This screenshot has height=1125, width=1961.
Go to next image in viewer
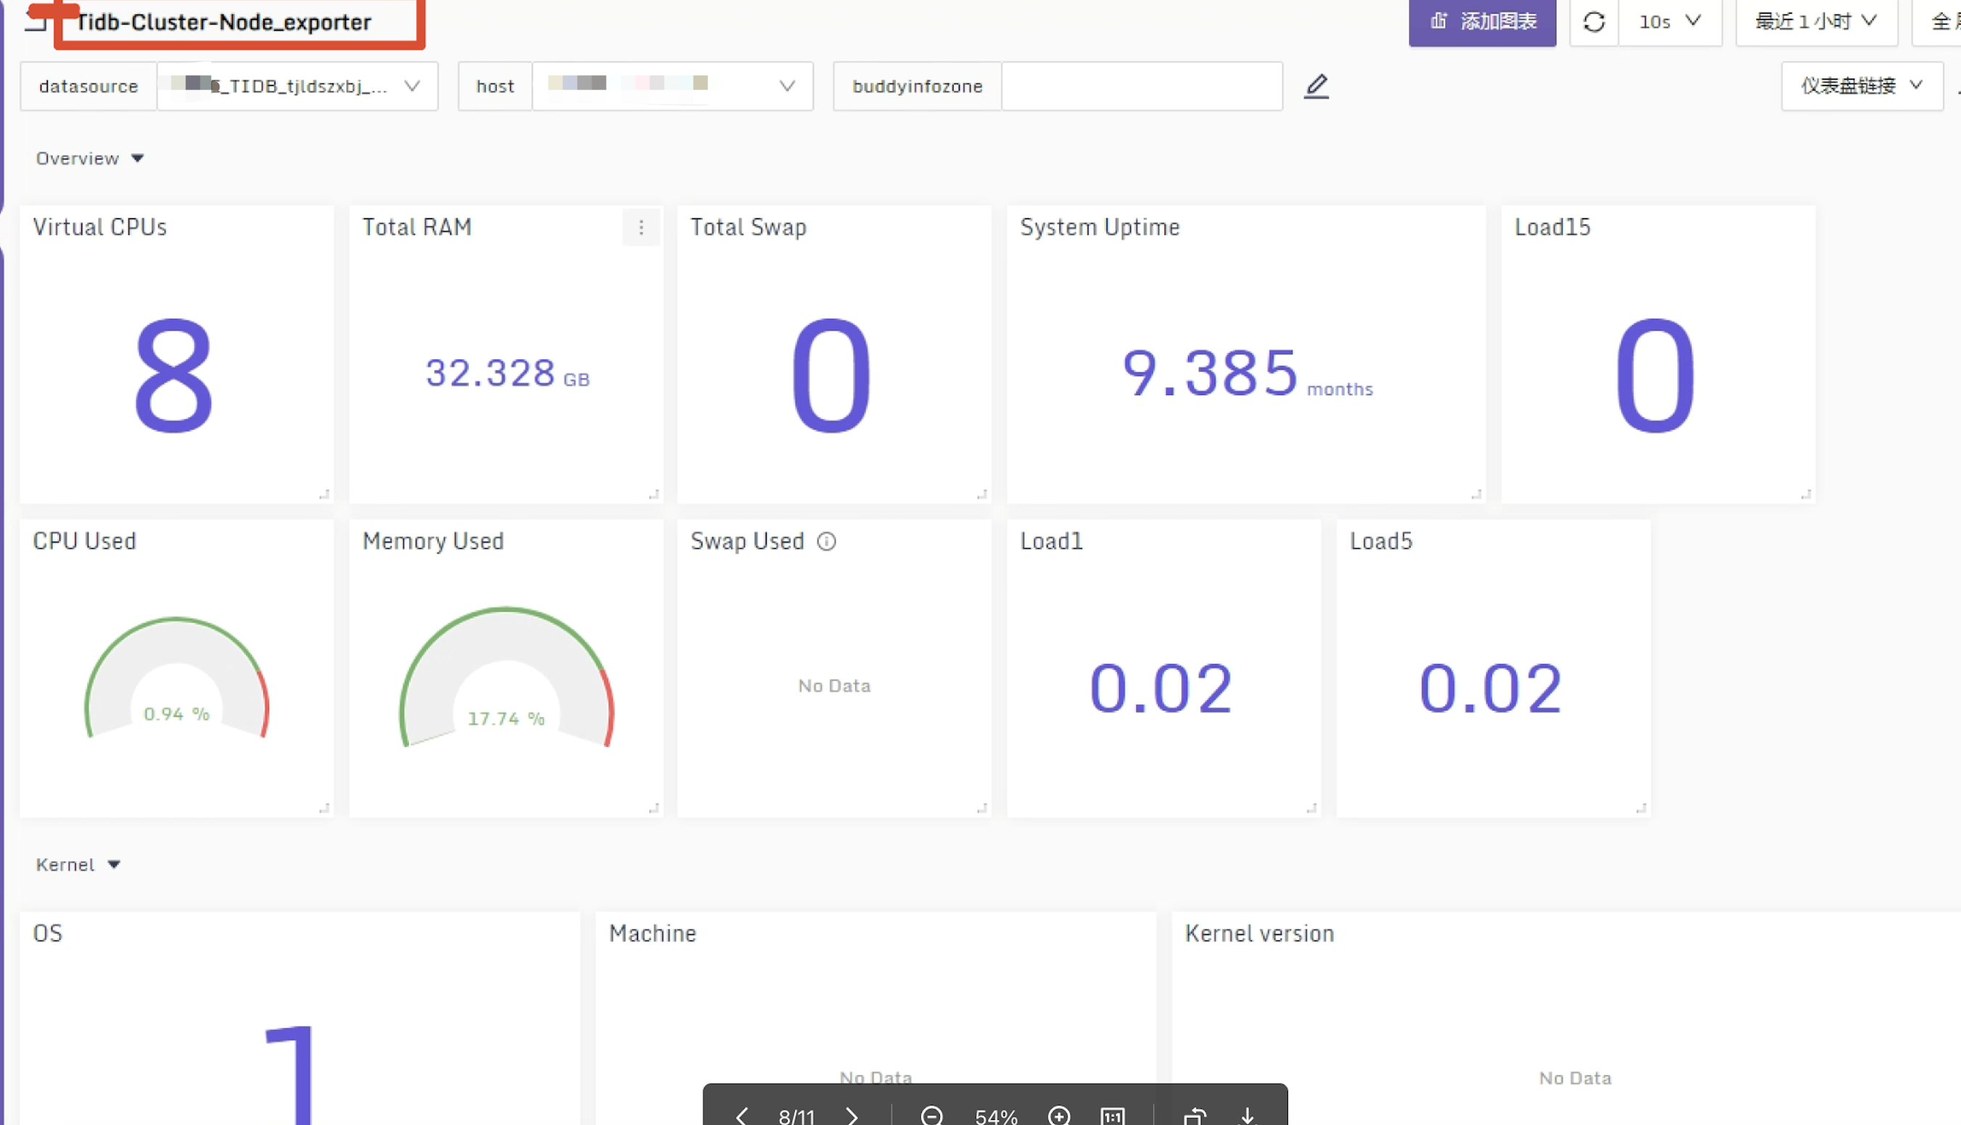852,1115
